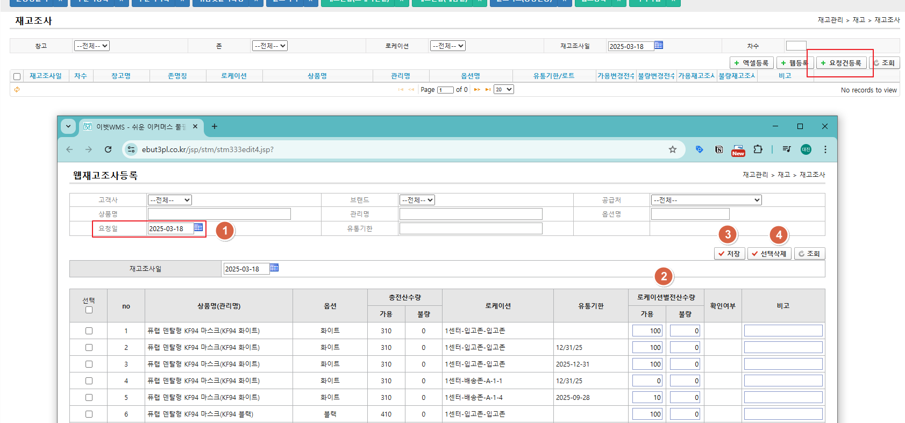The height and width of the screenshot is (423, 905).
Task: Open 브랜드 dropdown
Action: tap(417, 200)
